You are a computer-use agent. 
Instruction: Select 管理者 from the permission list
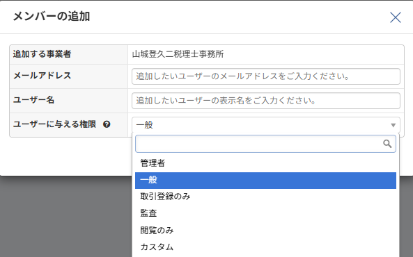[x=265, y=163]
